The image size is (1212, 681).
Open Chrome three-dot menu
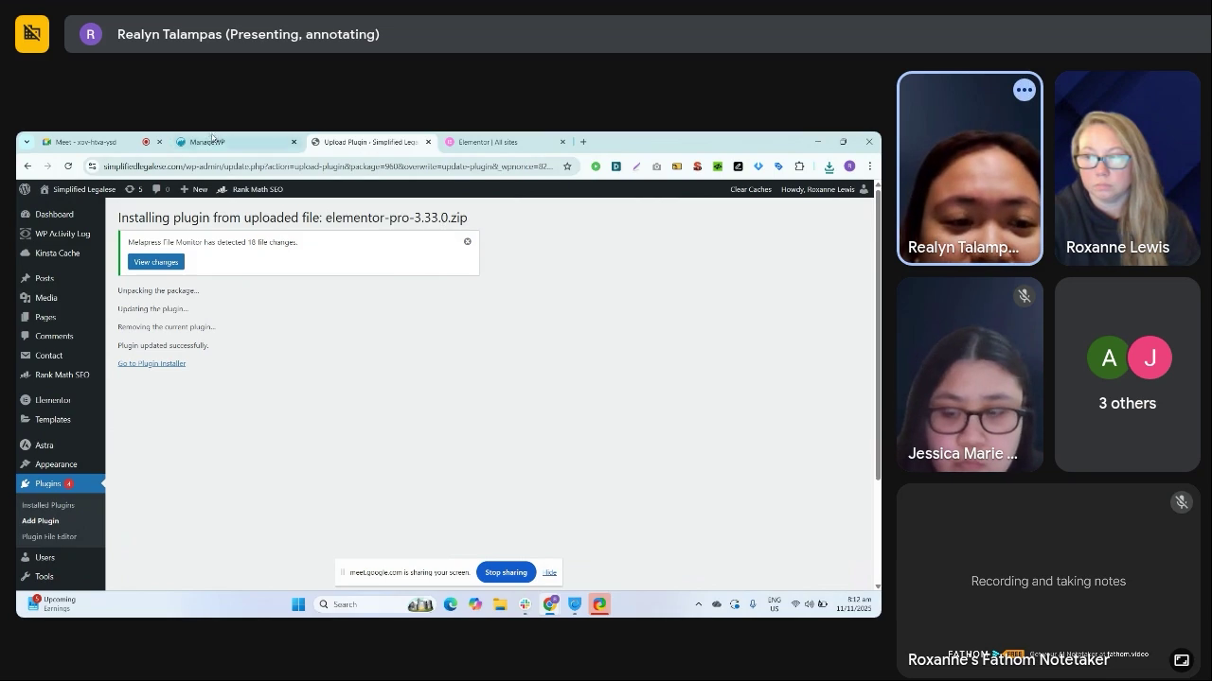coord(869,166)
